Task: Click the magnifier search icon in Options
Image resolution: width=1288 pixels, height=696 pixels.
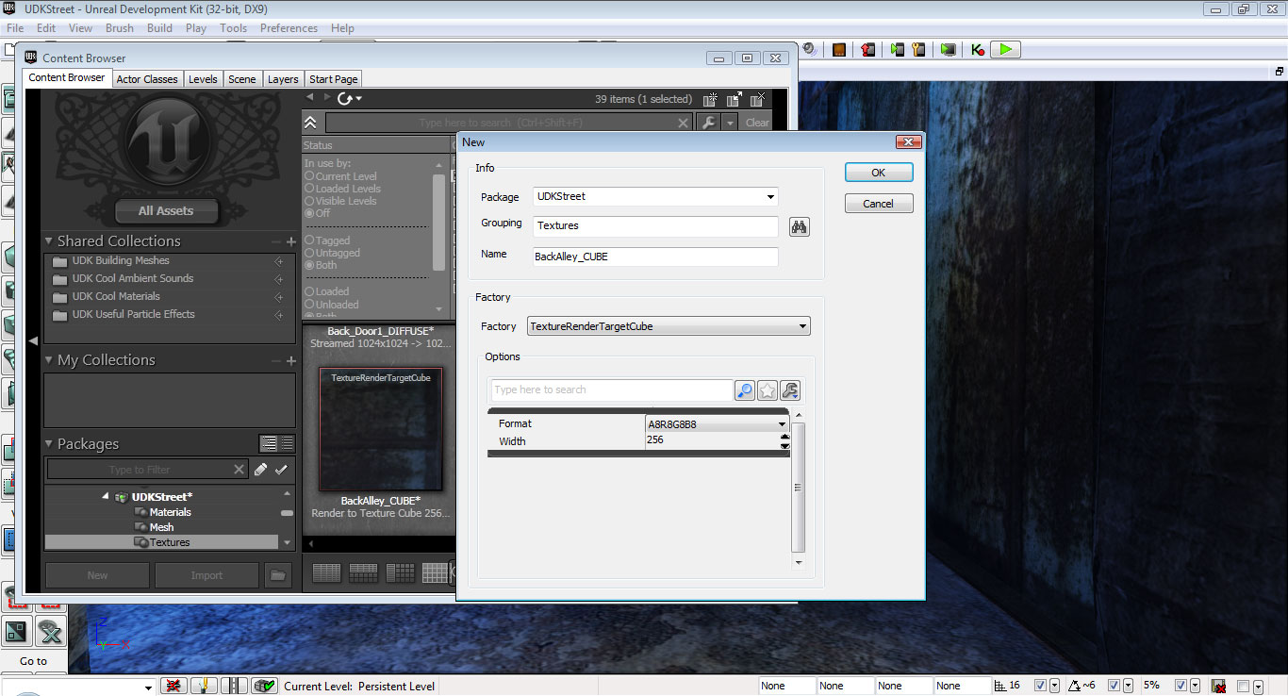Action: pos(745,390)
